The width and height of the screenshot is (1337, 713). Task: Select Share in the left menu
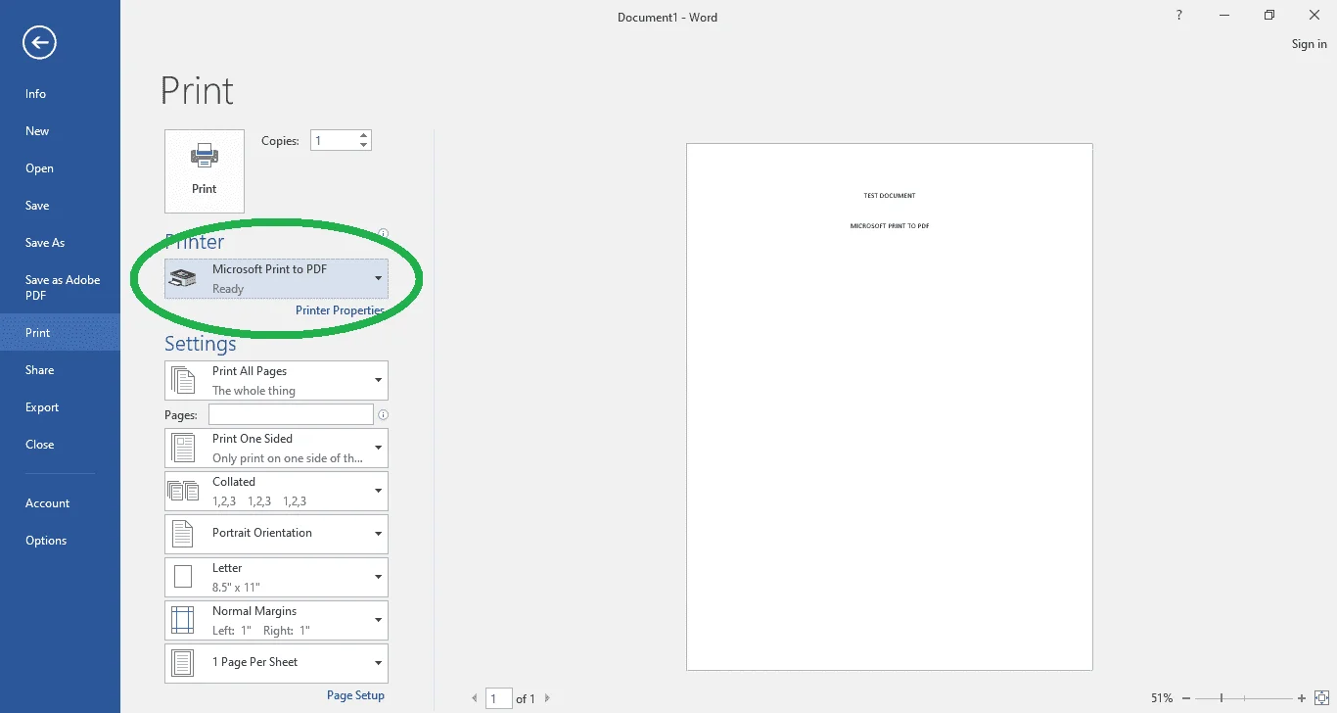60,370
